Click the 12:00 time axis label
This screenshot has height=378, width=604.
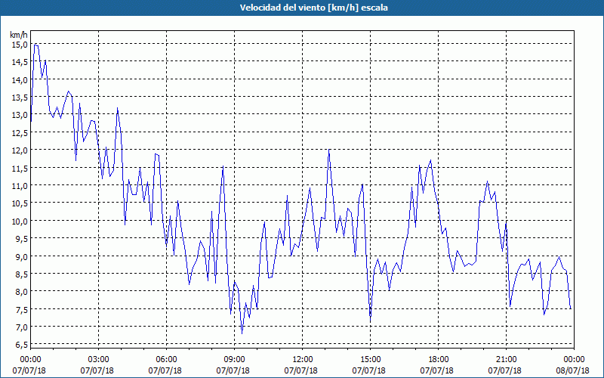pos(303,360)
